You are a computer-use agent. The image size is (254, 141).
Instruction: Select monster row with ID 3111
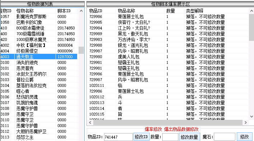point(39,126)
